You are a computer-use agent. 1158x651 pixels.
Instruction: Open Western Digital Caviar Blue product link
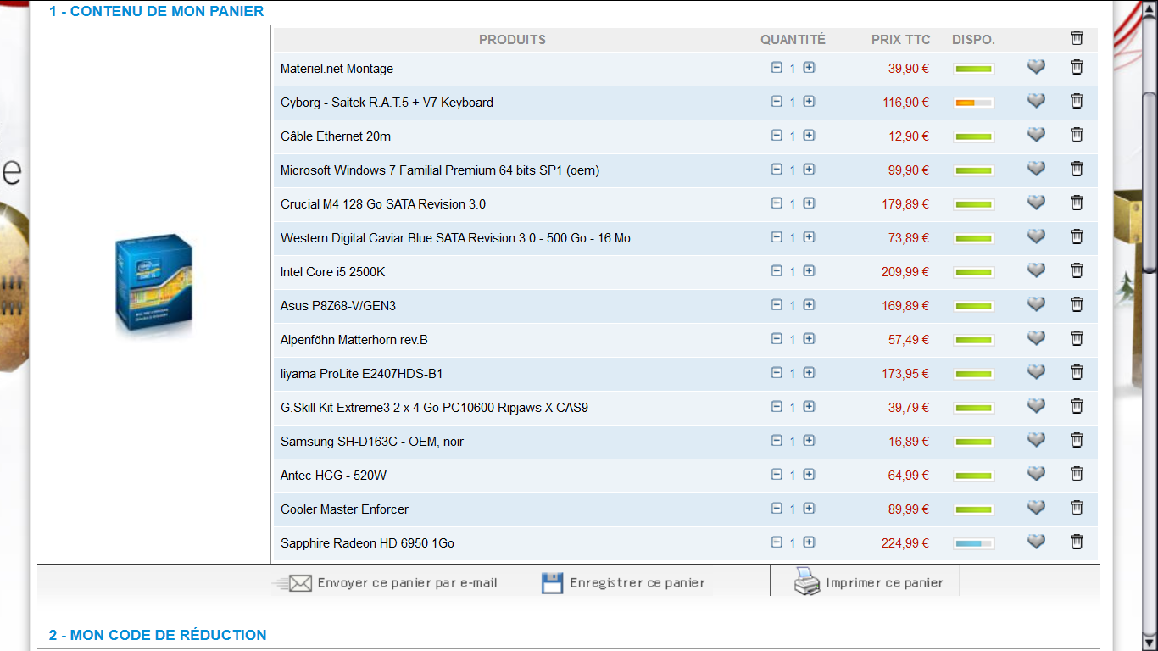click(x=455, y=238)
